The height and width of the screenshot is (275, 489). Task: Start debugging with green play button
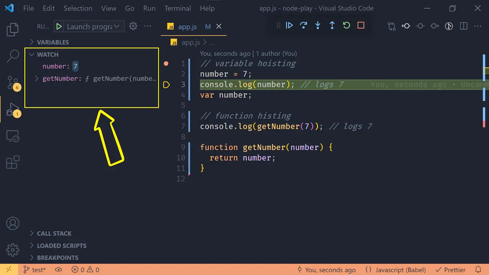59,26
